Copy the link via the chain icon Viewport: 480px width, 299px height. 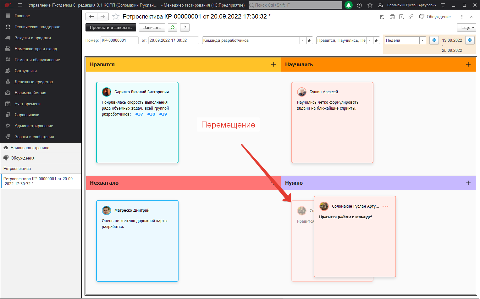[411, 17]
